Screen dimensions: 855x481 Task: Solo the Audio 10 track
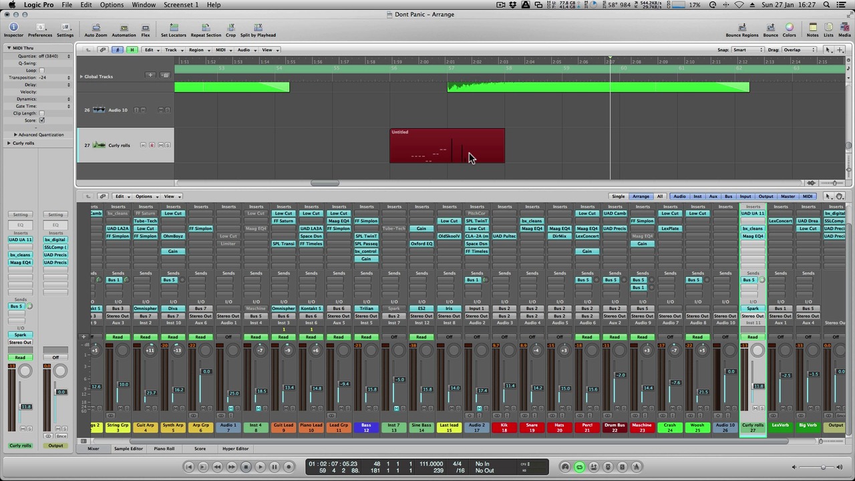click(168, 110)
